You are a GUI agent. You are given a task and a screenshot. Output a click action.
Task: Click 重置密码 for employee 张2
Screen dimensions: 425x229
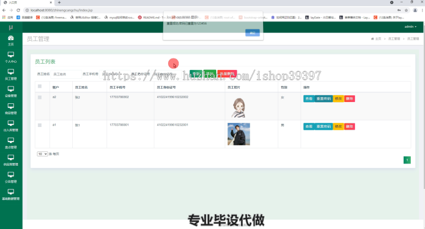coord(323,99)
